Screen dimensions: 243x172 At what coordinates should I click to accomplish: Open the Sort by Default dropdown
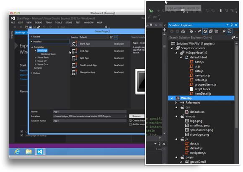click(93, 37)
